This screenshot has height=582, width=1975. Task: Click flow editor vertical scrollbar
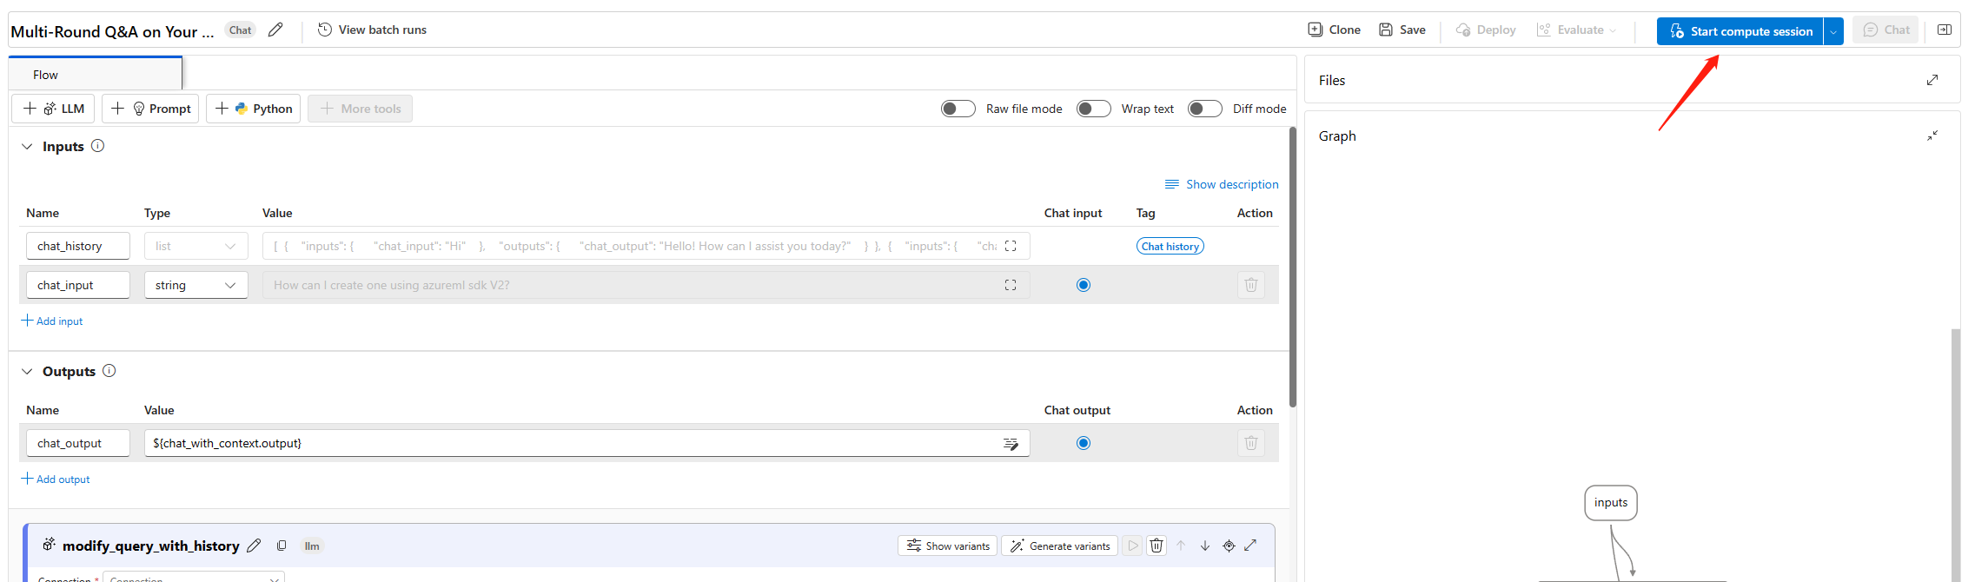tap(1293, 267)
